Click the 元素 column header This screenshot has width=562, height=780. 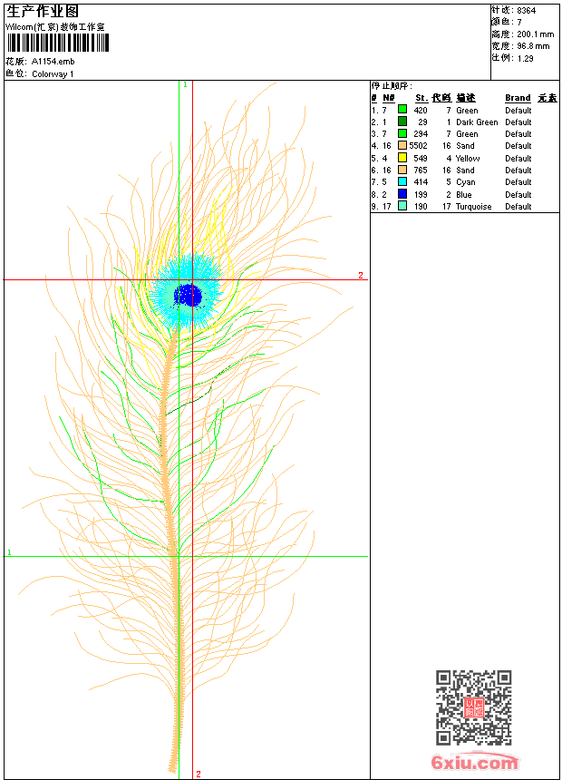point(547,98)
